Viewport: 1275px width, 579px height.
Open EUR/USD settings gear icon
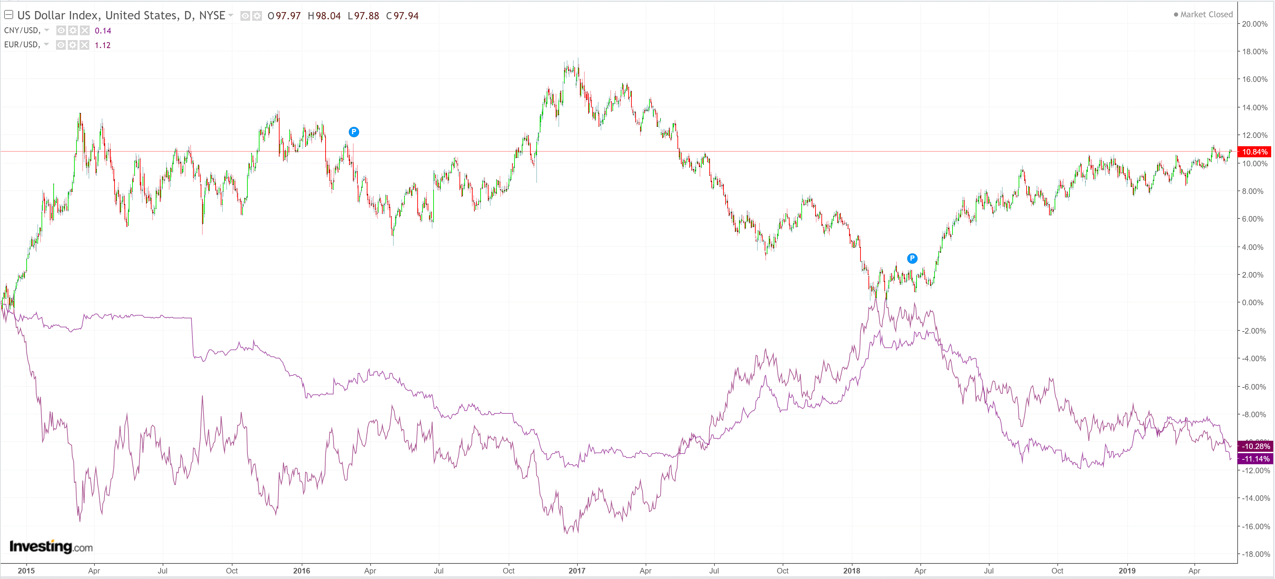(x=73, y=45)
